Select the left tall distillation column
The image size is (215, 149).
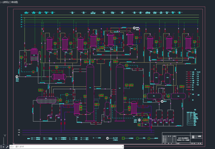[x=90, y=93]
